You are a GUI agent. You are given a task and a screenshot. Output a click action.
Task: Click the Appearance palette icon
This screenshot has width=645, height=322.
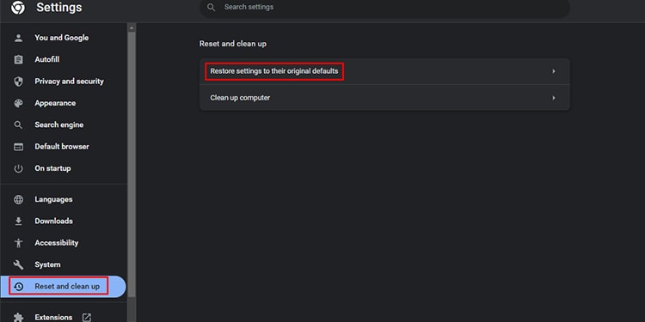[18, 103]
